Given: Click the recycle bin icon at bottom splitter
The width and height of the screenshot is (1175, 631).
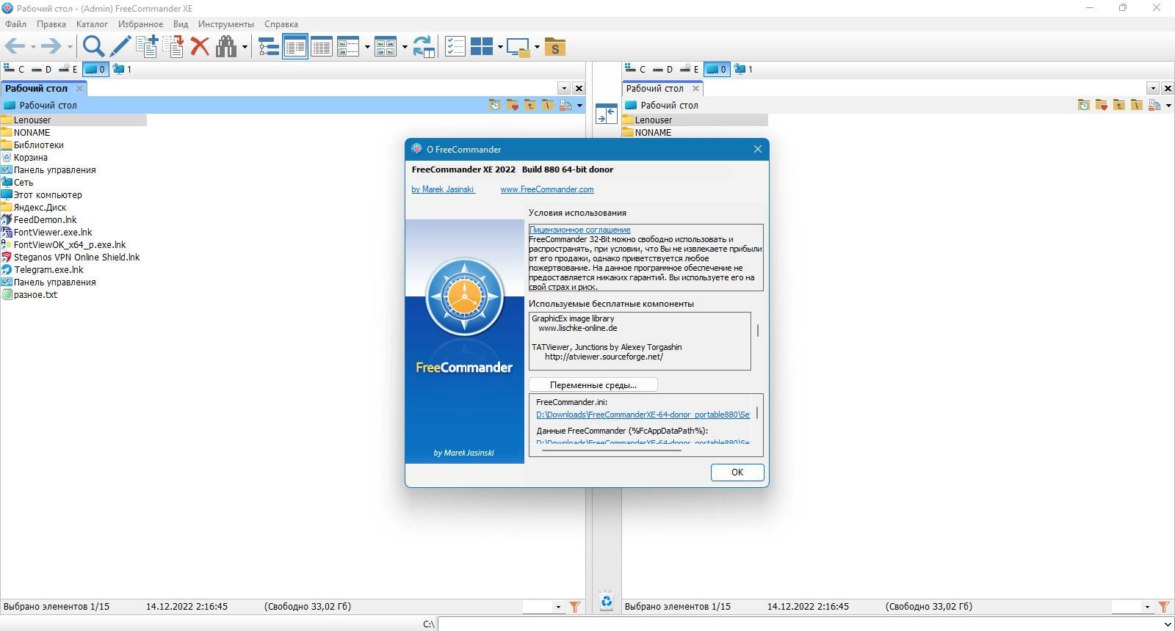Looking at the screenshot, I should pos(606,602).
